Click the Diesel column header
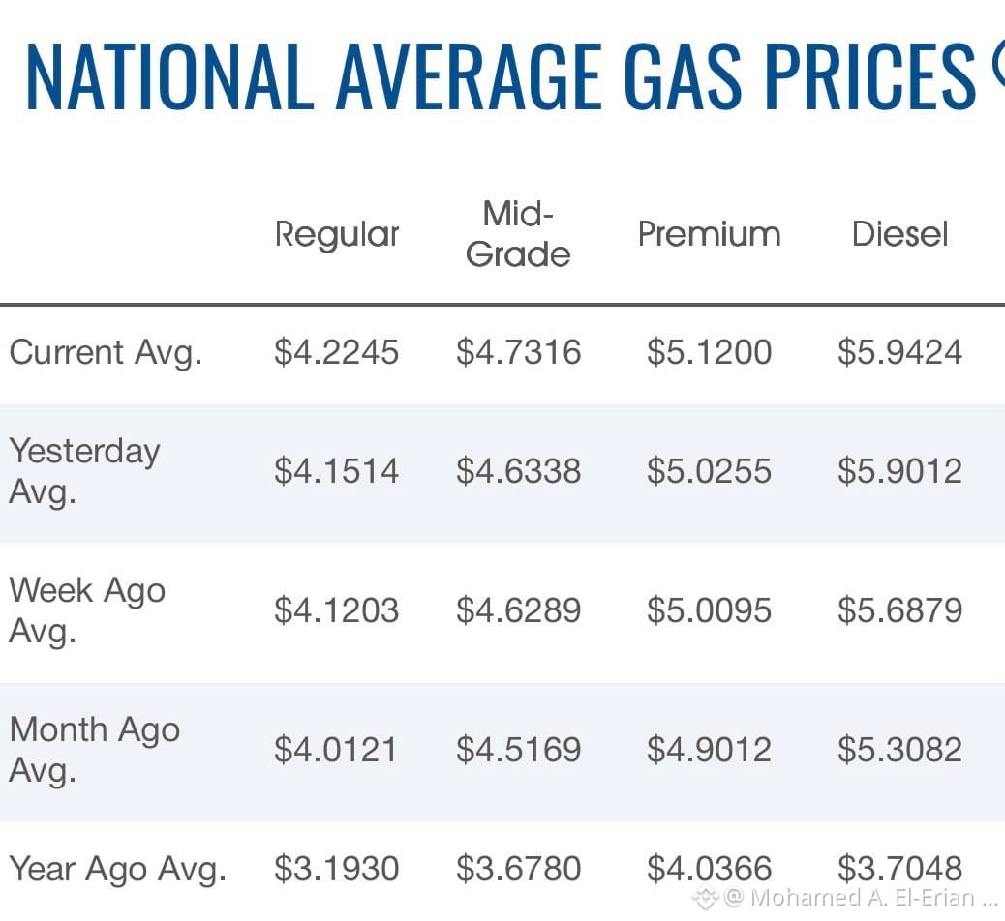This screenshot has height=921, width=1005. click(x=899, y=234)
